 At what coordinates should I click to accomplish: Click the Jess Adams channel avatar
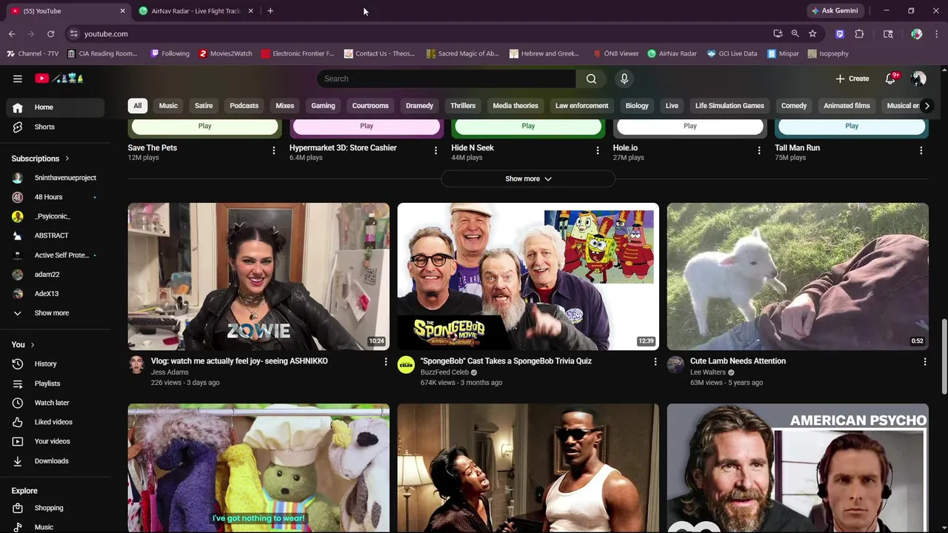[136, 364]
